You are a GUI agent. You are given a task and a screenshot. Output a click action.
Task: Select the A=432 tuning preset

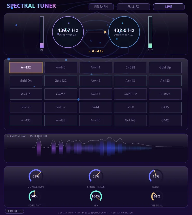(x=26, y=67)
